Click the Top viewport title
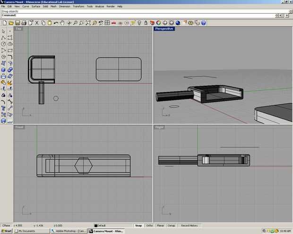 point(19,29)
